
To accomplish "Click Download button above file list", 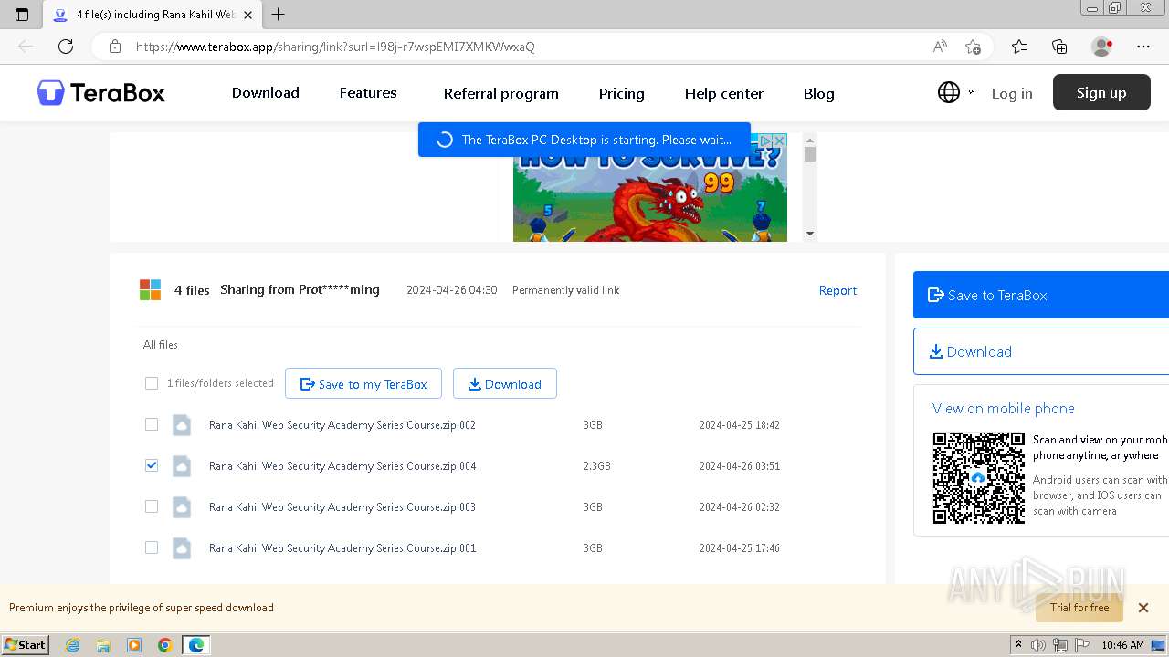I will point(505,384).
